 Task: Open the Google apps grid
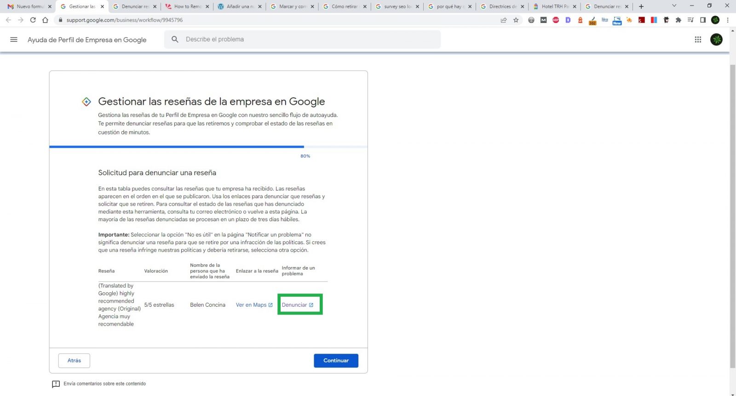pyautogui.click(x=698, y=40)
